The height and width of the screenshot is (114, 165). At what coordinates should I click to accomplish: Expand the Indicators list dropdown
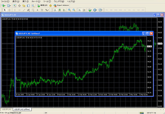90,10
